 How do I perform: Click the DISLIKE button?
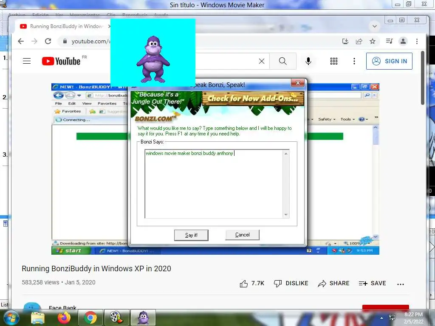pos(291,283)
